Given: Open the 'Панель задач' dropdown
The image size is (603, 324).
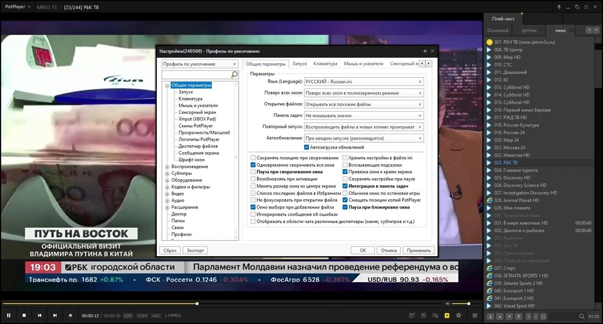Looking at the screenshot, I should point(364,116).
